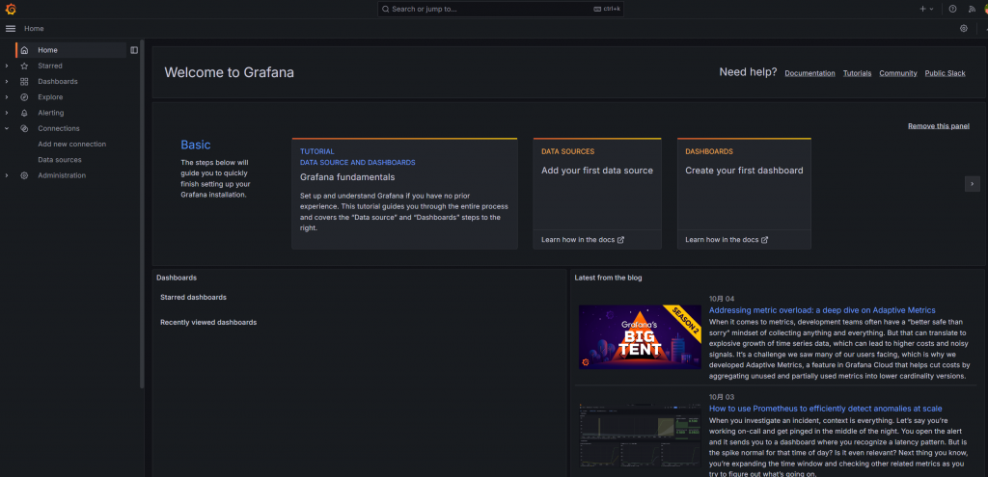Click the Dashboards grid icon
The width and height of the screenshot is (988, 477).
24,82
